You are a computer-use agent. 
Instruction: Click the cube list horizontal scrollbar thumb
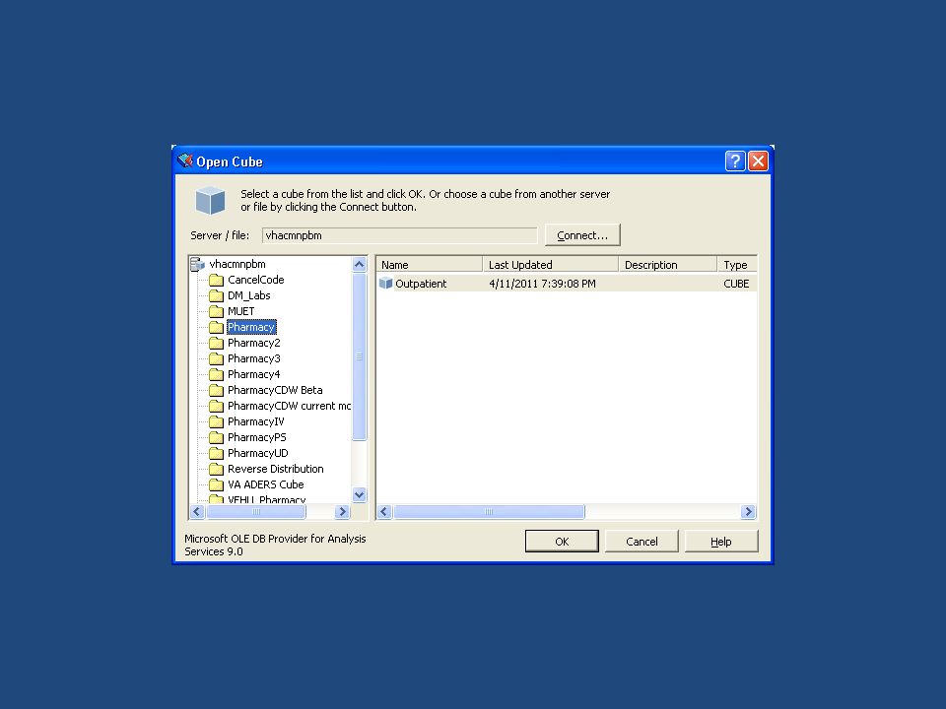(x=489, y=512)
